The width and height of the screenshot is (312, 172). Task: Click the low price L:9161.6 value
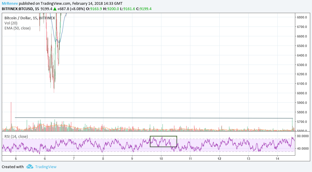[x=128, y=9]
